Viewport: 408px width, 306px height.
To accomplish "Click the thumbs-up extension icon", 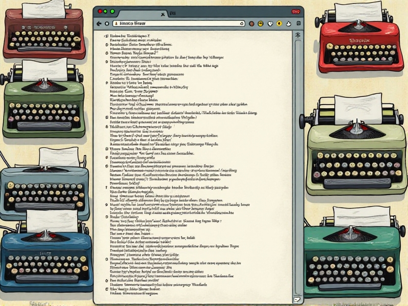I will click(x=289, y=23).
